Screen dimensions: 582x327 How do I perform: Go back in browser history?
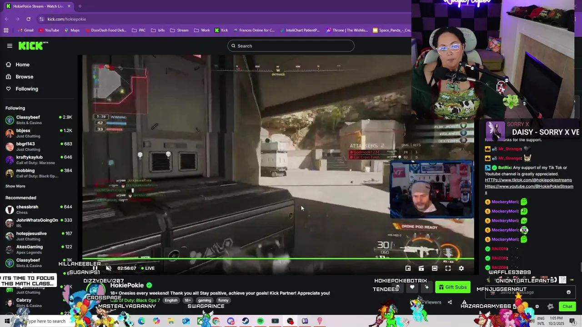(x=6, y=19)
